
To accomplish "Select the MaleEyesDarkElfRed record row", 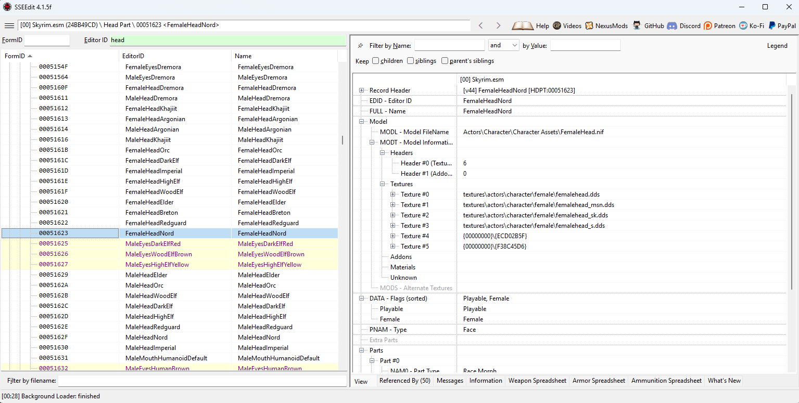I will [x=170, y=244].
